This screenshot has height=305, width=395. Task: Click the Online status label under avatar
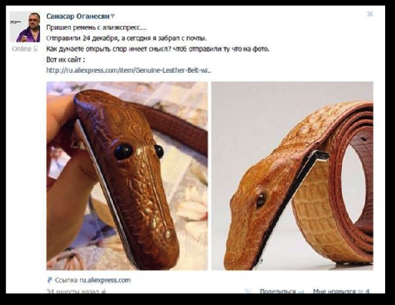(x=22, y=49)
